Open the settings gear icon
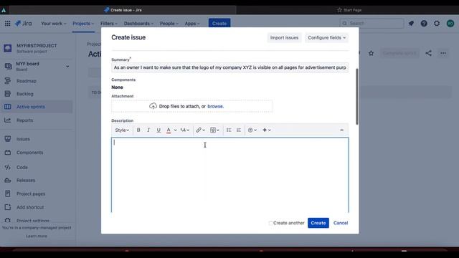 (x=437, y=24)
